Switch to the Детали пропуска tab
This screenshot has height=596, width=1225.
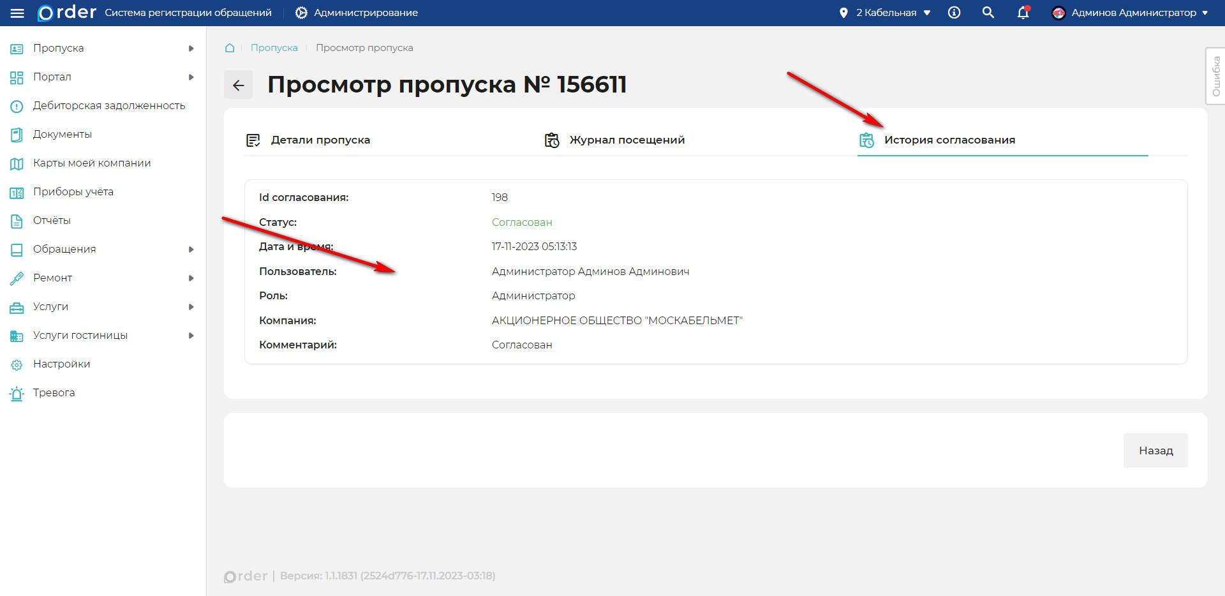click(x=320, y=140)
